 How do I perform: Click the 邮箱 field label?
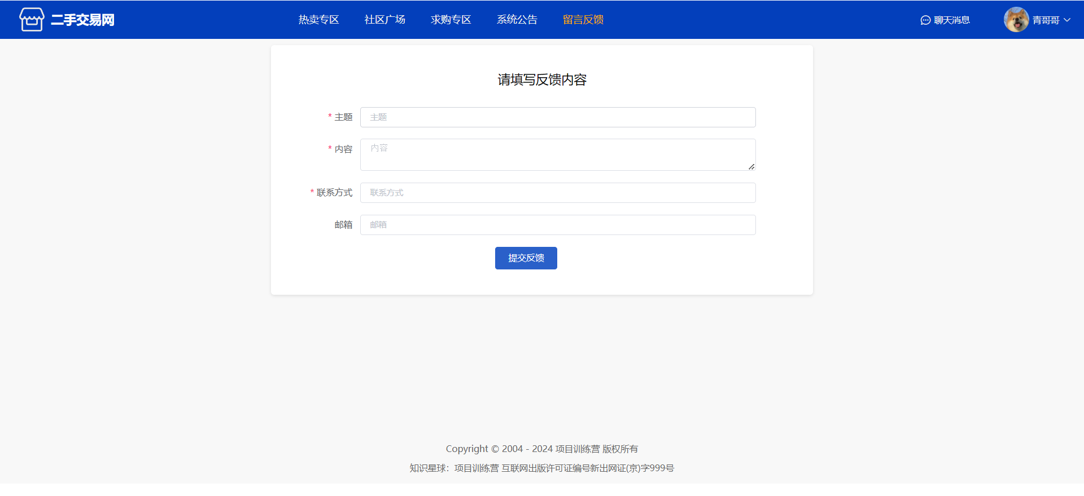[343, 225]
